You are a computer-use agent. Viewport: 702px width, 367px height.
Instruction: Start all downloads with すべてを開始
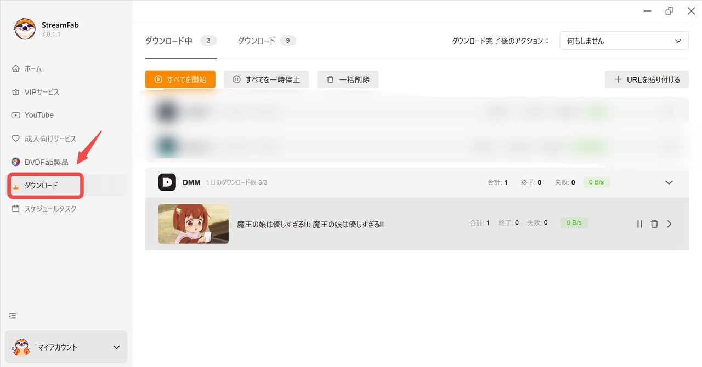pos(180,79)
